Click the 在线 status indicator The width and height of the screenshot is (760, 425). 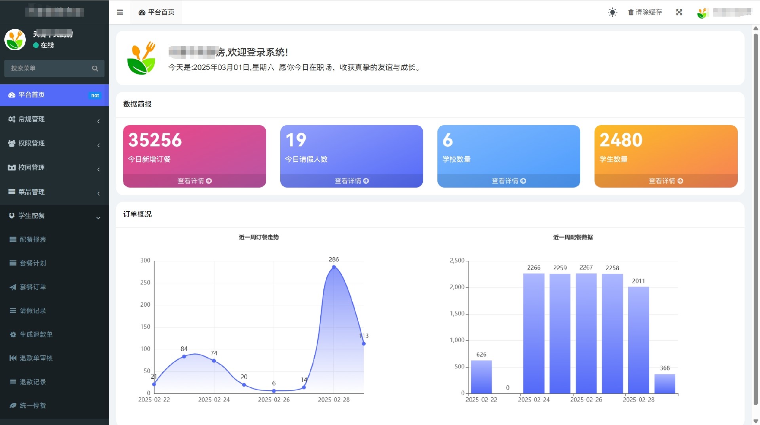pos(44,45)
